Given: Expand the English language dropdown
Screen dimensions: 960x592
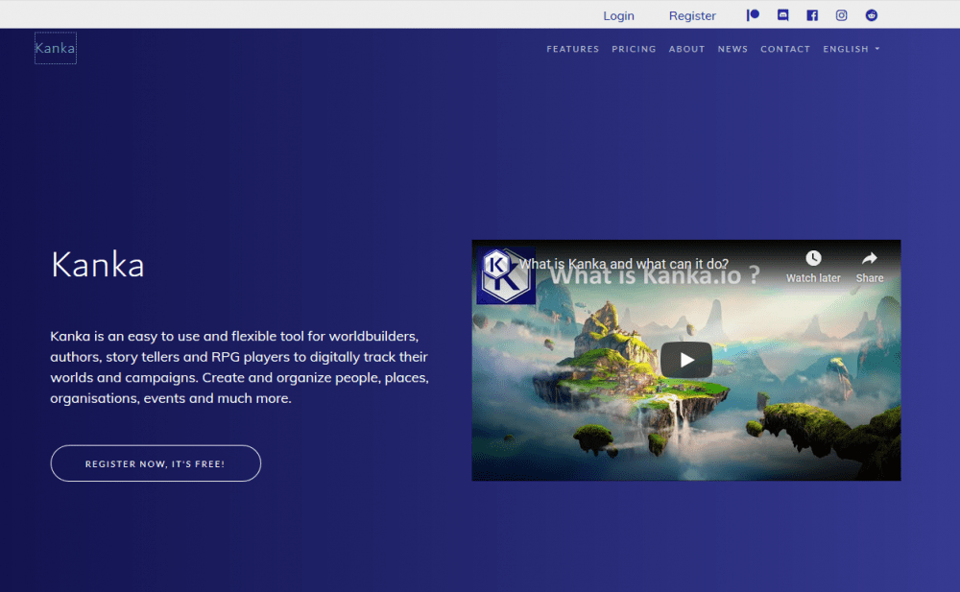Looking at the screenshot, I should pyautogui.click(x=851, y=49).
